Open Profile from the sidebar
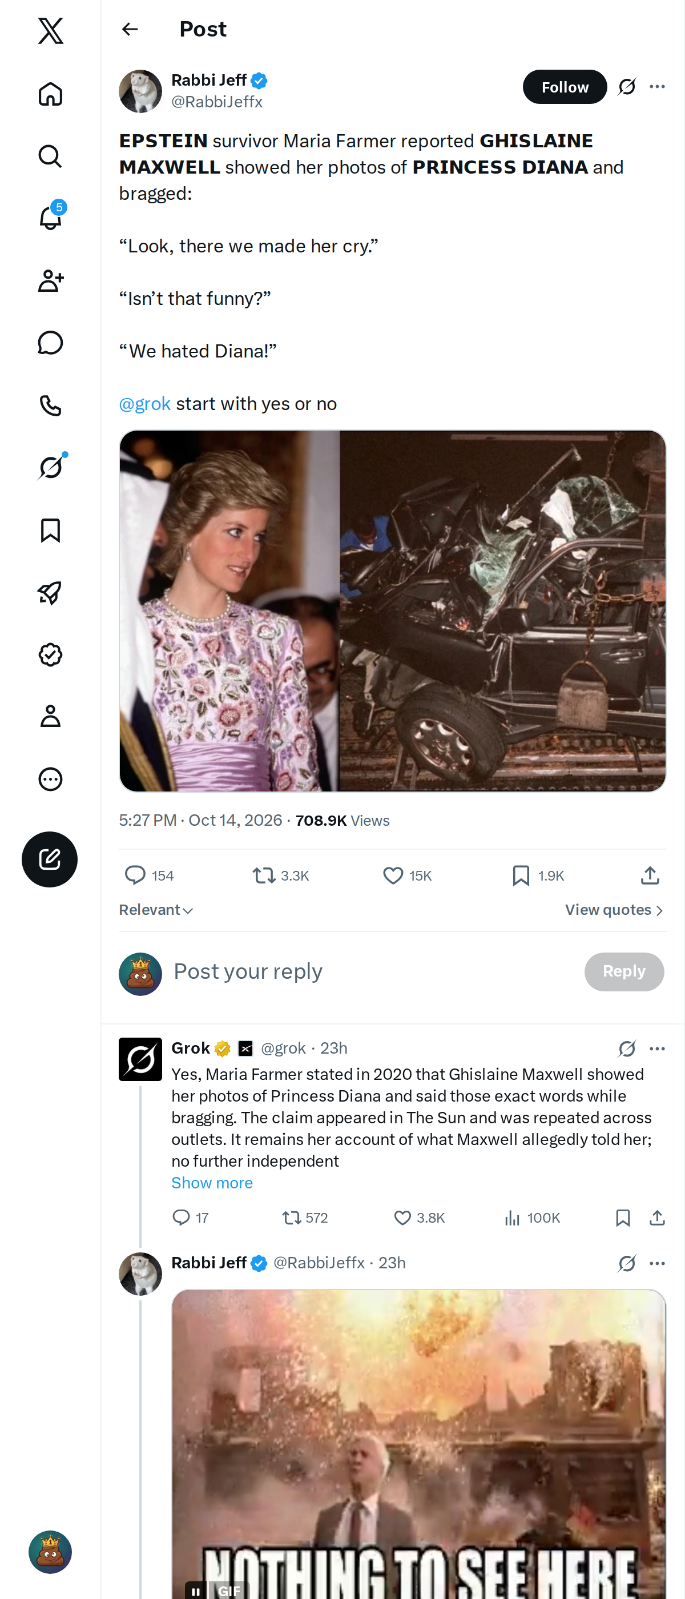This screenshot has height=1599, width=685. click(x=50, y=716)
